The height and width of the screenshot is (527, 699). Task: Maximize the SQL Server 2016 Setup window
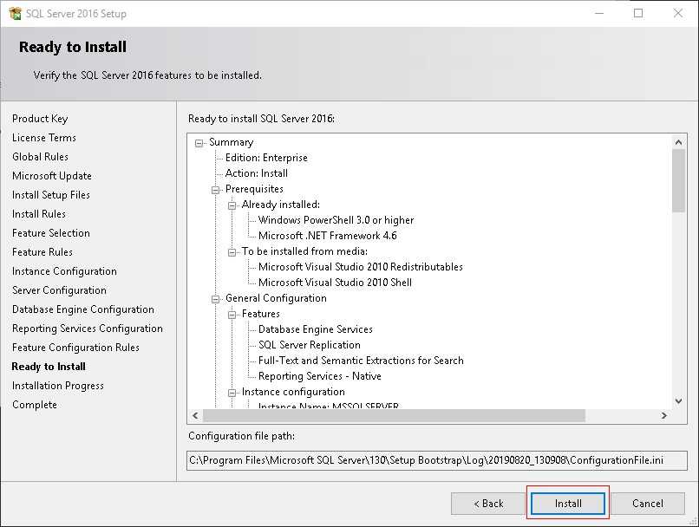click(638, 13)
